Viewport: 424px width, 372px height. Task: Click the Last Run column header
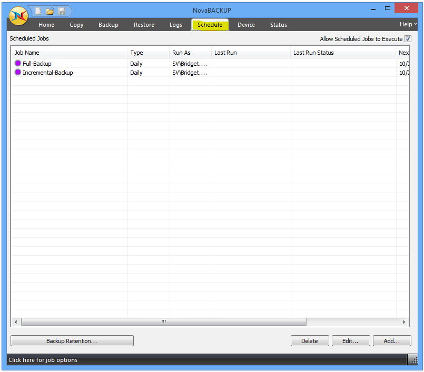251,53
